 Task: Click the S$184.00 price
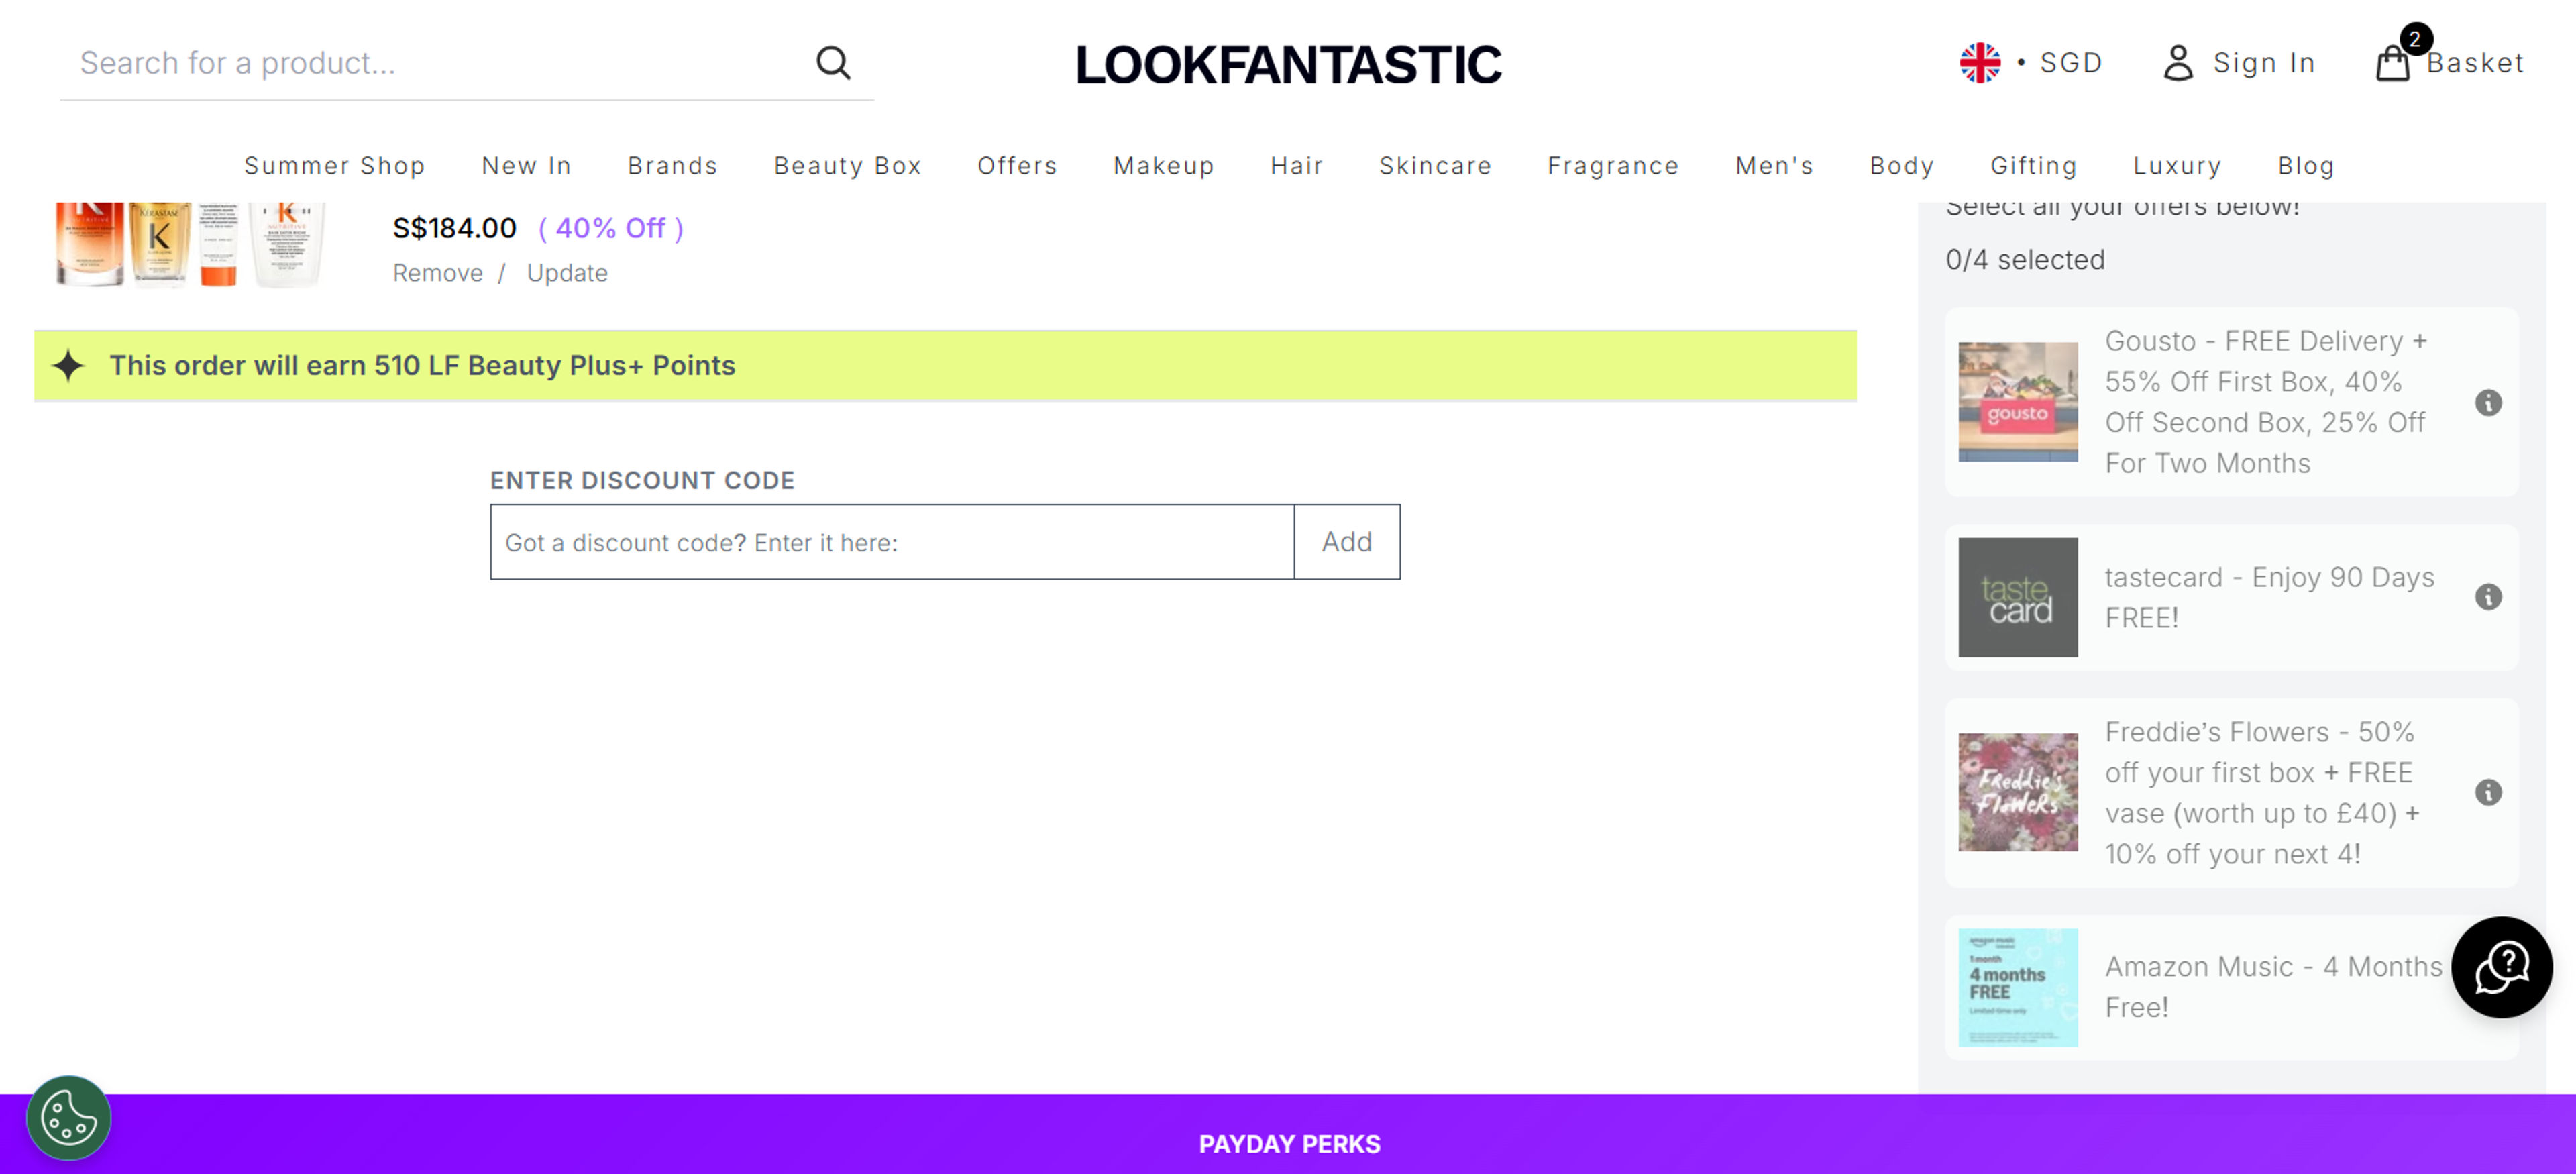[x=454, y=228]
